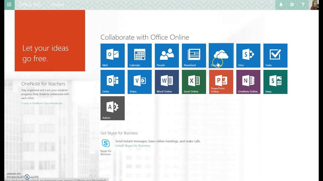Image resolution: width=323 pixels, height=181 pixels.
Task: Launch OneNote Online tile
Action: click(x=248, y=82)
